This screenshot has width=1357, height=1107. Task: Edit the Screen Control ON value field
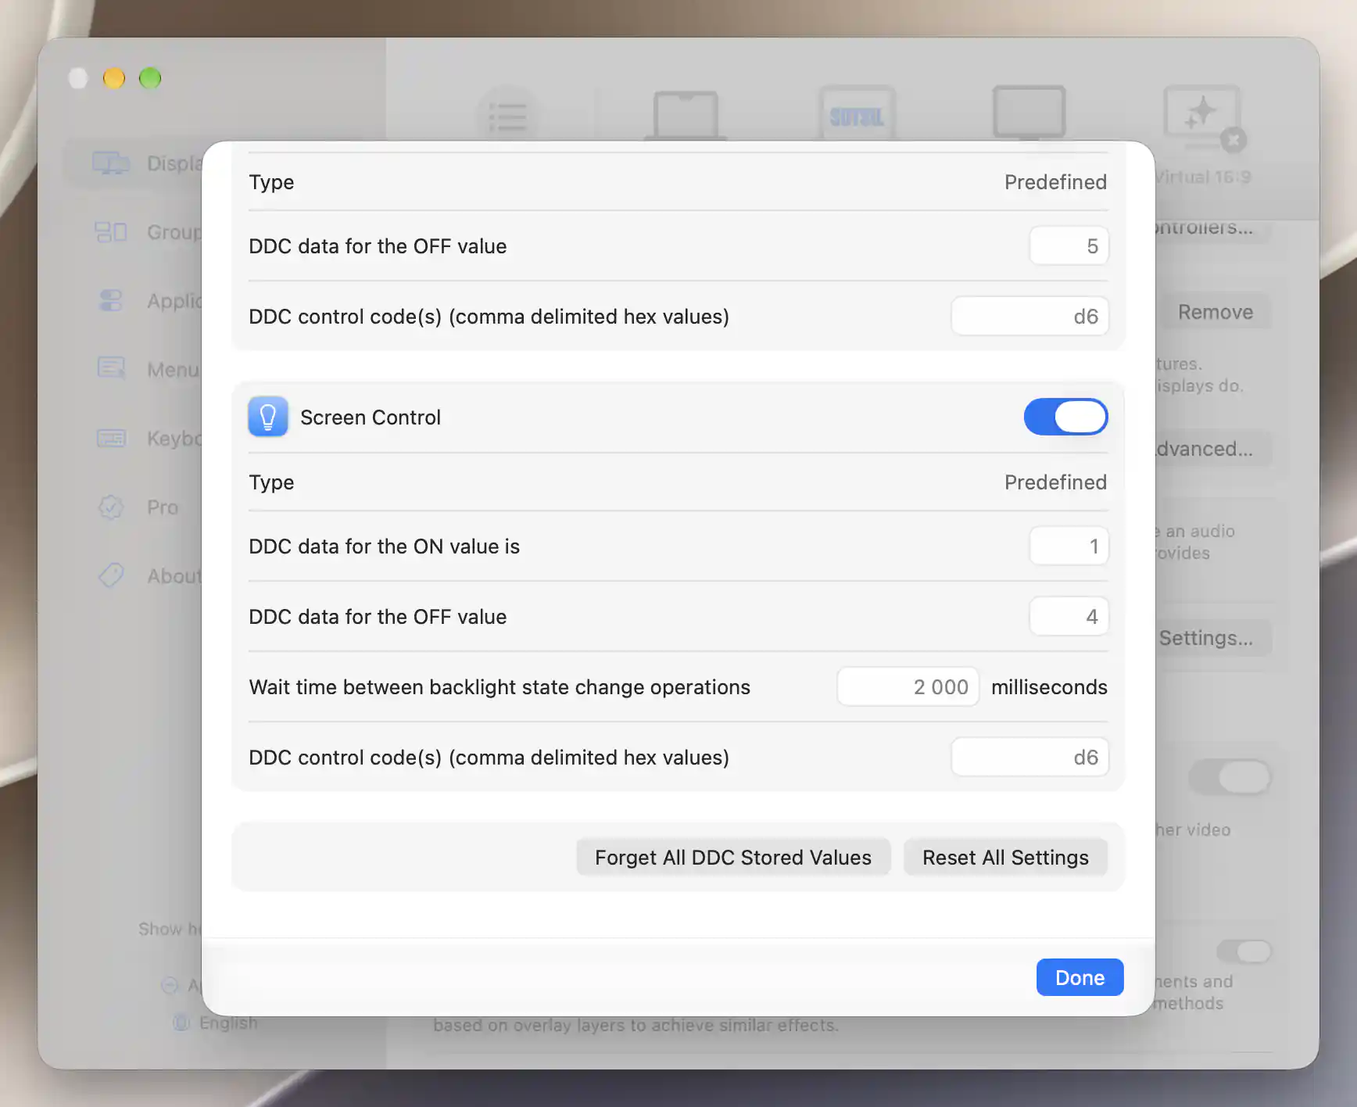coord(1069,546)
